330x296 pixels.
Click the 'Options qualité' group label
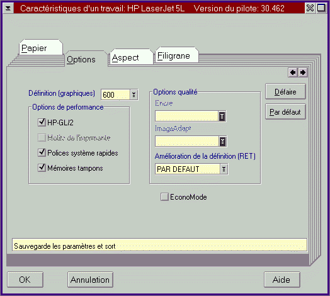point(175,92)
